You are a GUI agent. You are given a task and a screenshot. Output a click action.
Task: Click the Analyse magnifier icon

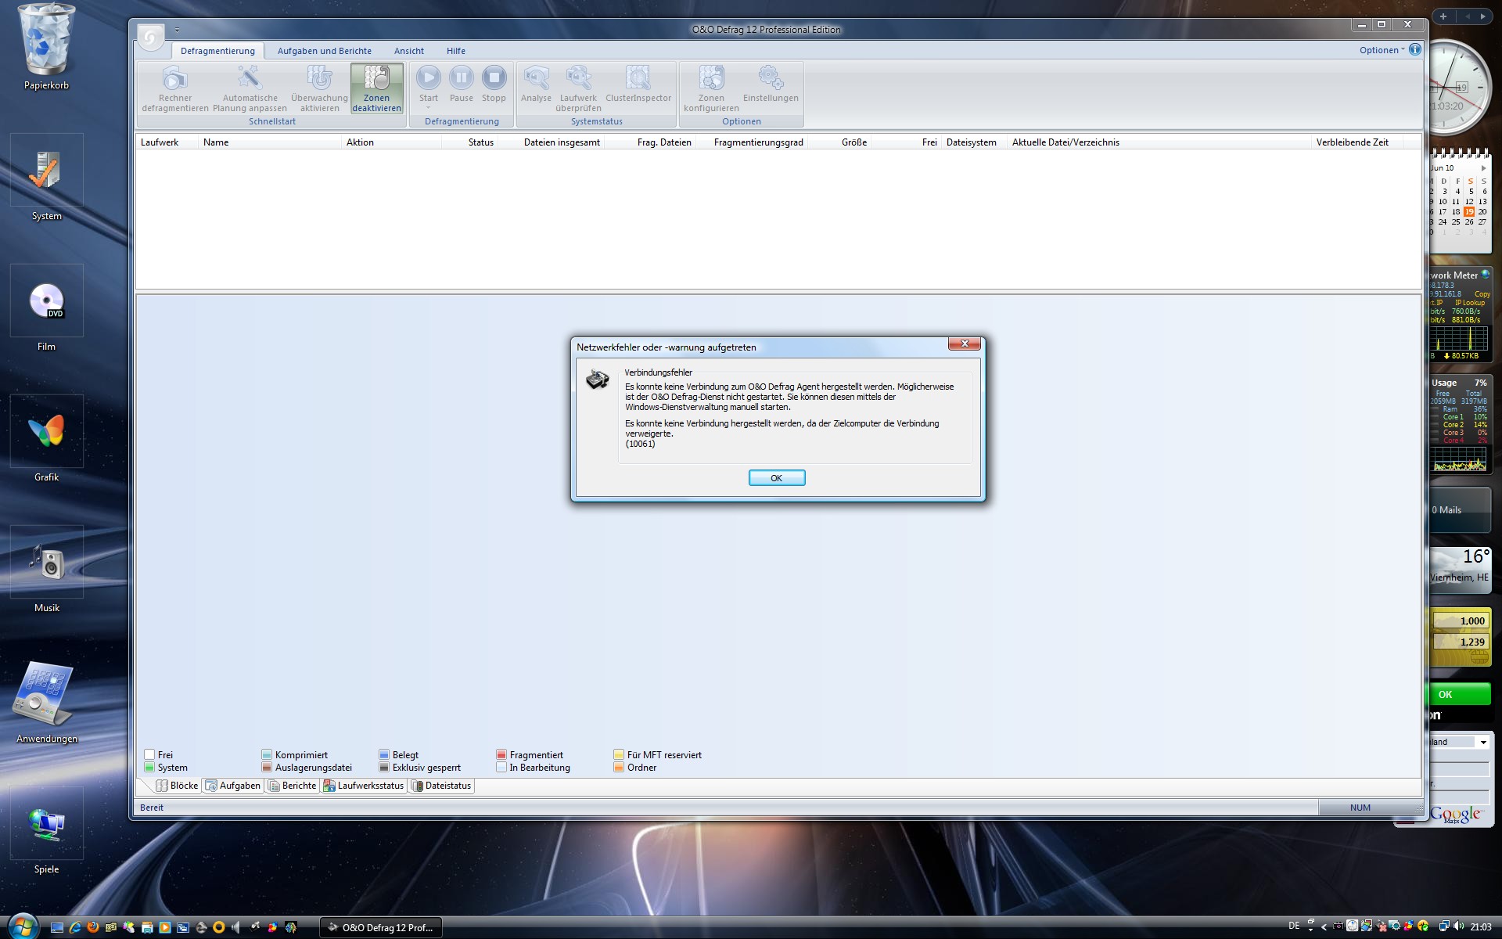click(x=536, y=78)
